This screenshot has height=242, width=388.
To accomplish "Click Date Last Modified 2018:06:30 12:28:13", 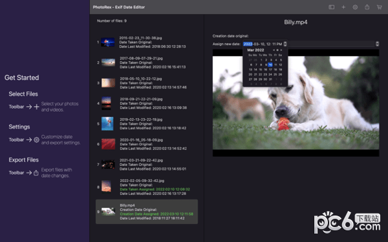I will (153, 46).
